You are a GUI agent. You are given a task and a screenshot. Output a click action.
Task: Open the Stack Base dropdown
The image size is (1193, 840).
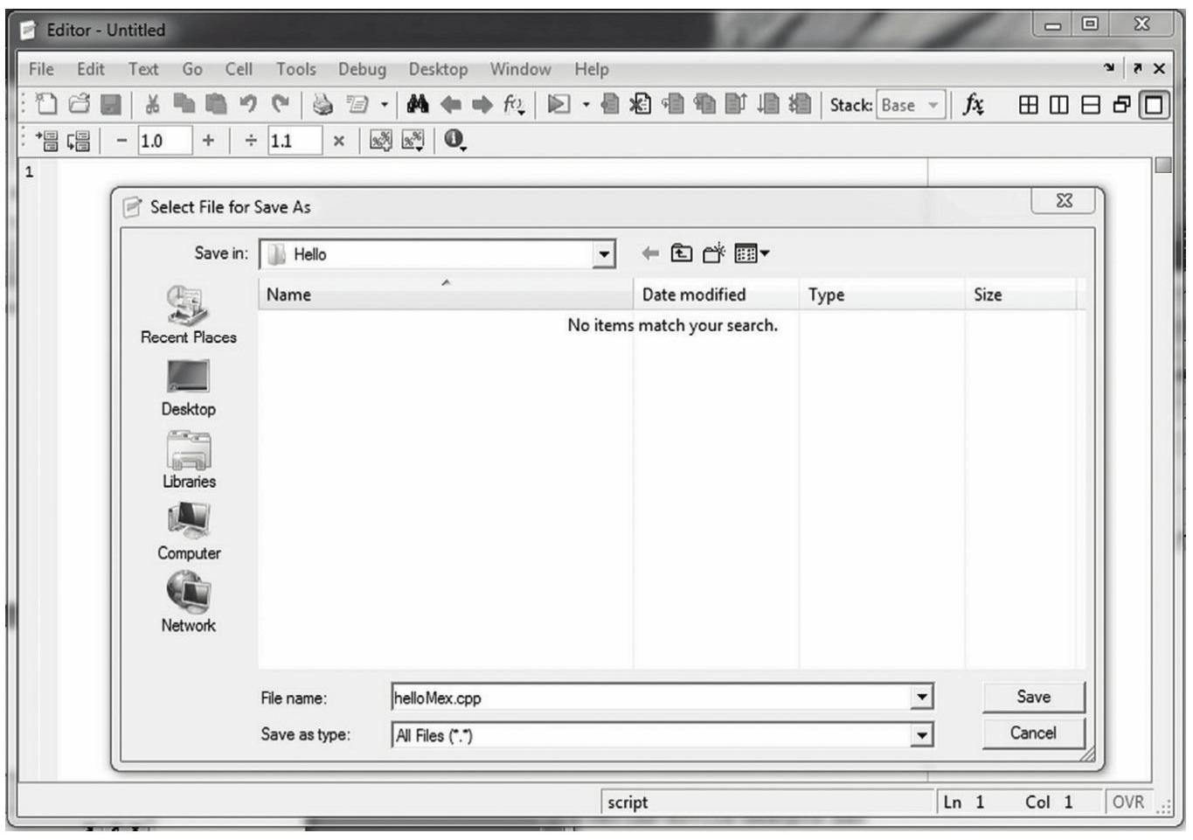click(x=911, y=105)
